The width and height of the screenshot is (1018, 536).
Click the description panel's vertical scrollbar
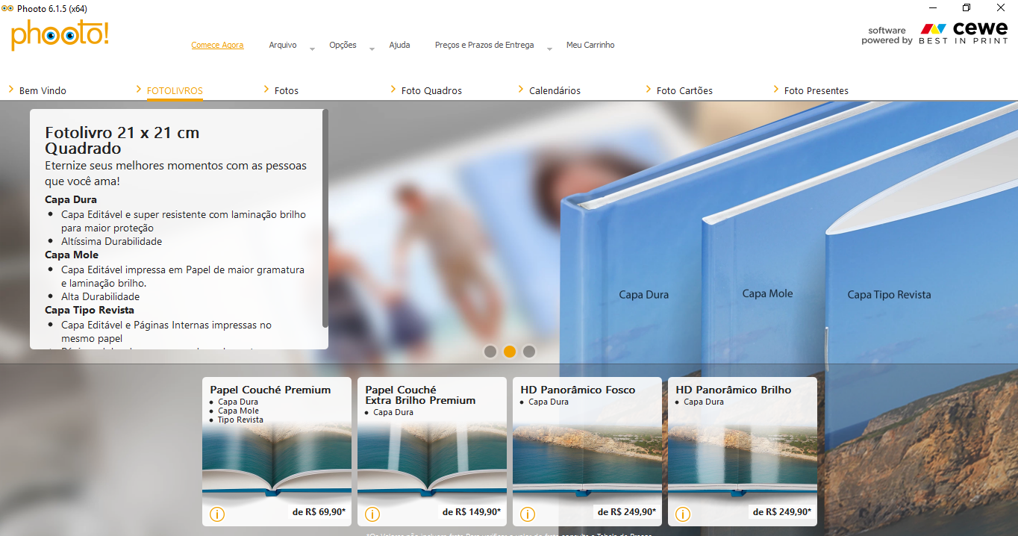point(325,218)
